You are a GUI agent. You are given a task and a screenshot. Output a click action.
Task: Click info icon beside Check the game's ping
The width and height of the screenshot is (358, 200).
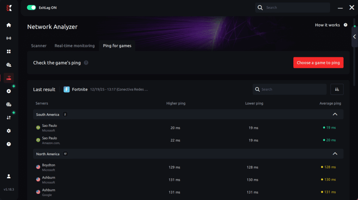point(86,63)
